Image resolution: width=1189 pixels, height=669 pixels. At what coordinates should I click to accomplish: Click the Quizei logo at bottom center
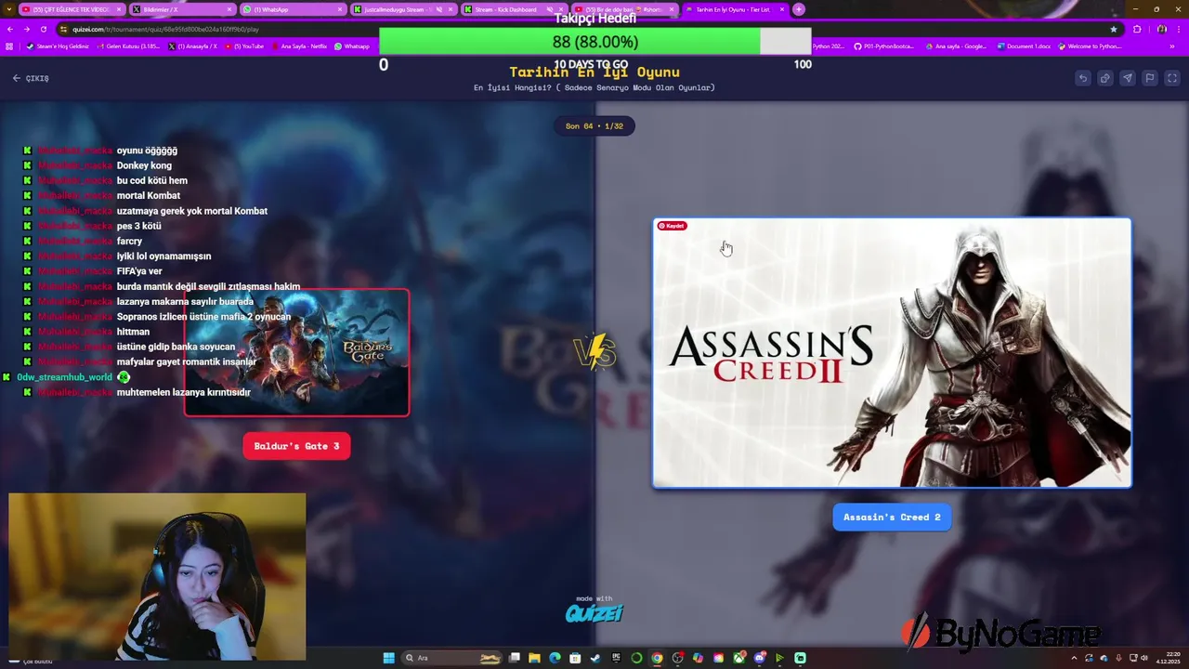coord(594,611)
